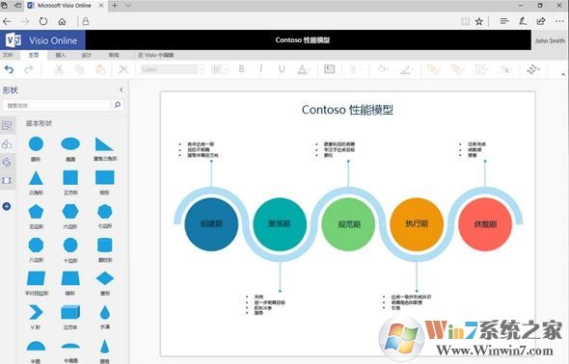Pick the Circle shape (圆形) from stencil
Viewport: 569px width, 364px height.
[36, 143]
